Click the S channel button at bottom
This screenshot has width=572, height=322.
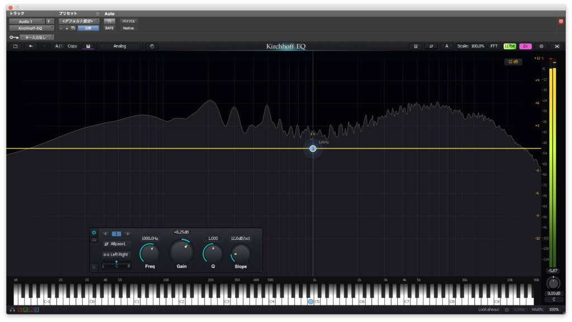coord(36,310)
